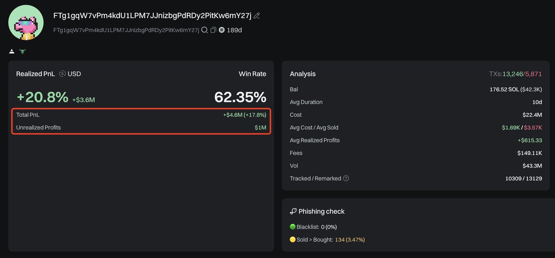Click the round stacked-lines icon before 189d

[x=222, y=30]
